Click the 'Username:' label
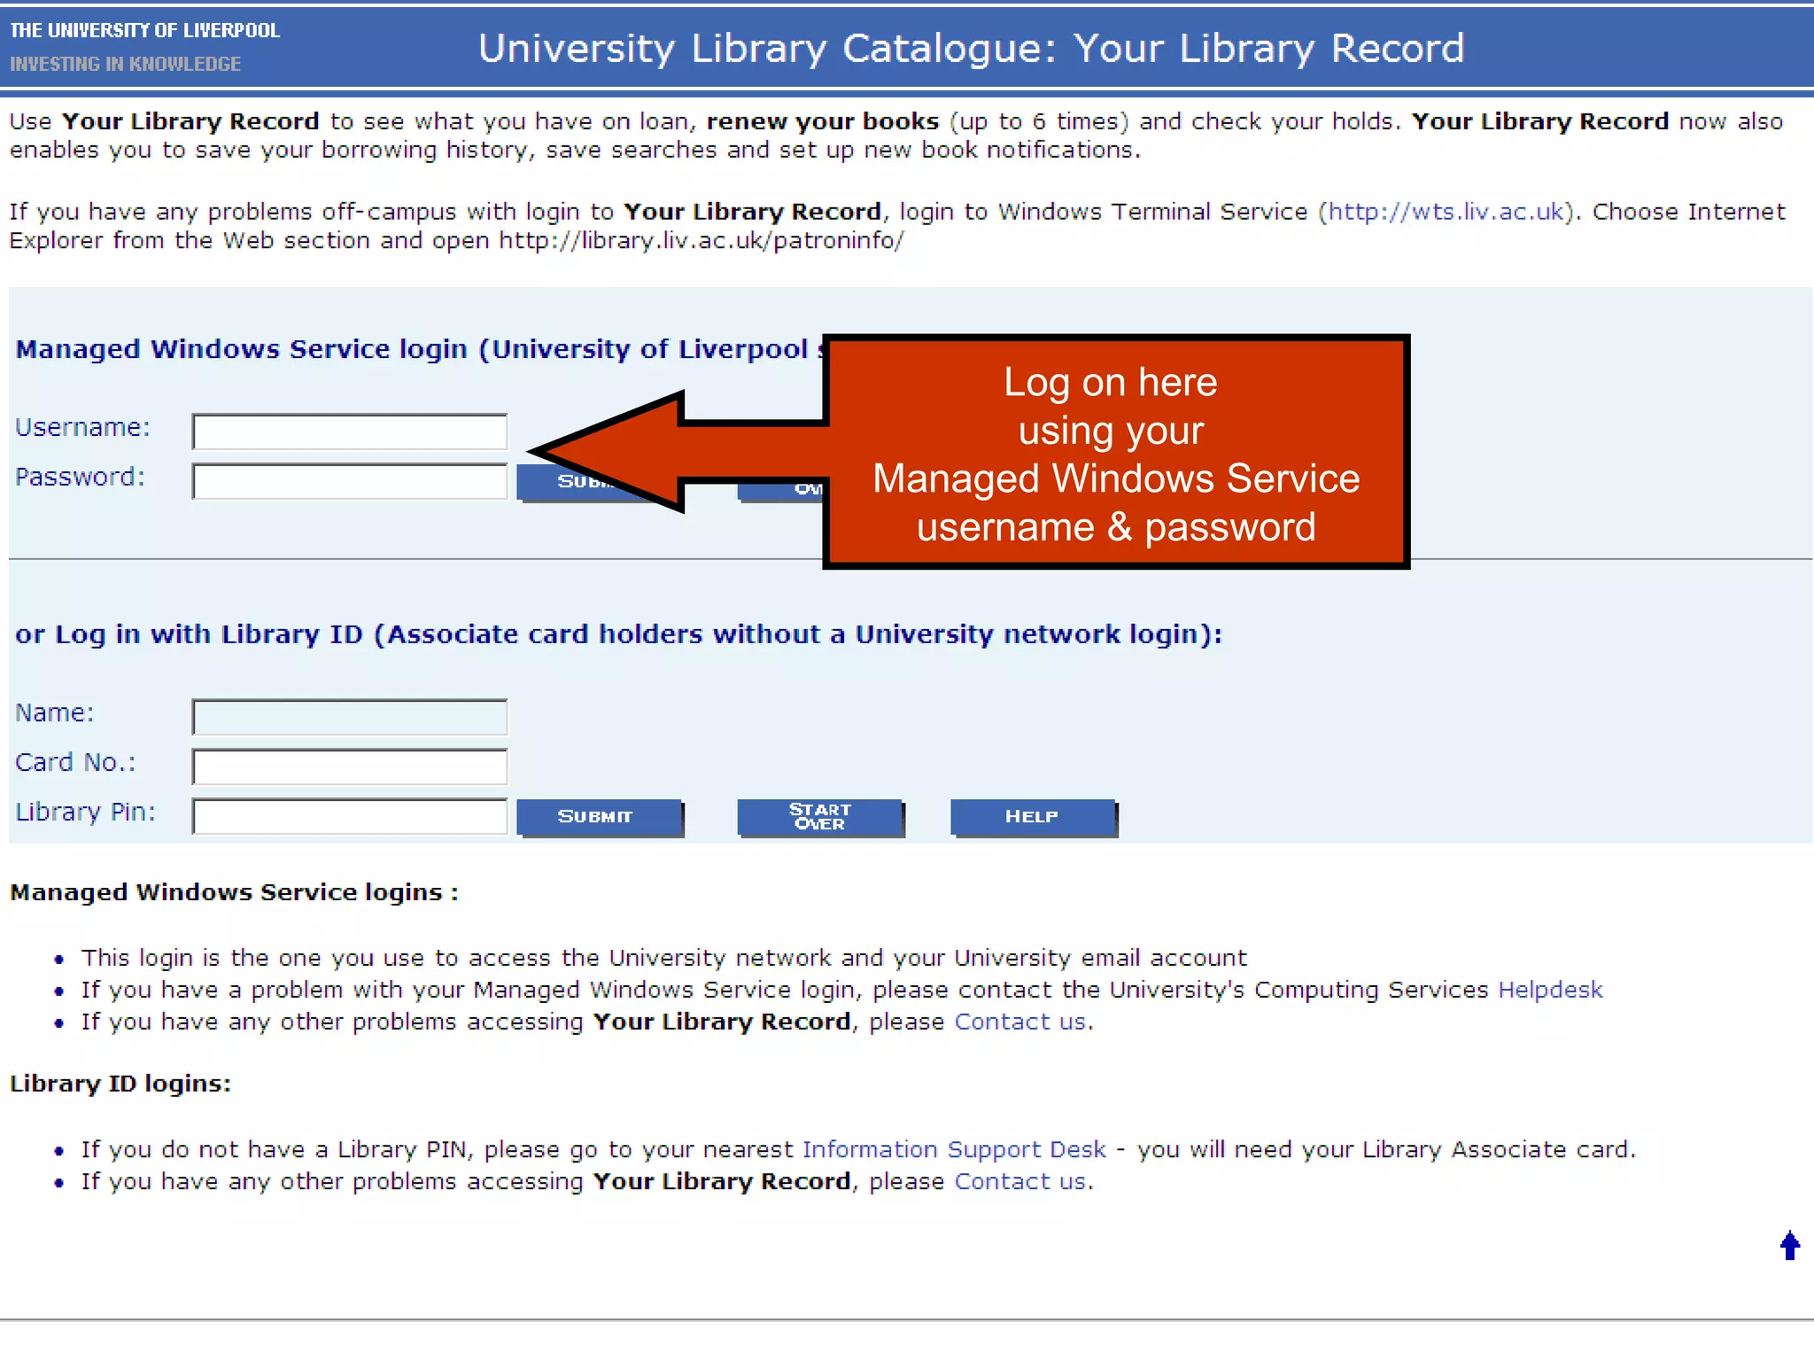Screen dimensions: 1814x1361 (x=82, y=428)
